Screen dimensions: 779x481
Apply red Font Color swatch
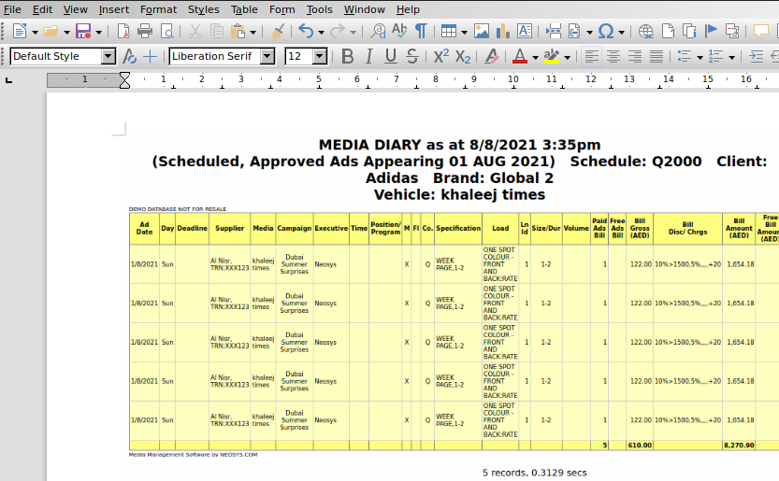tap(520, 57)
